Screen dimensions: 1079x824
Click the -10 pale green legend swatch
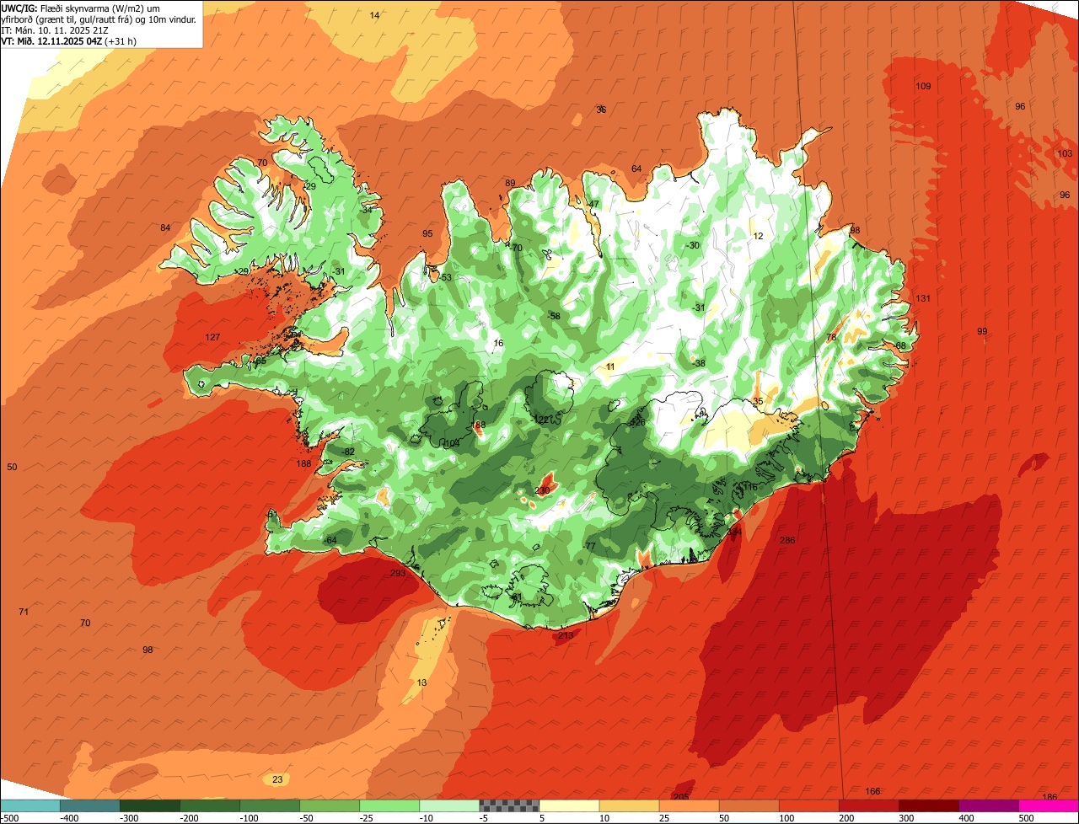[x=449, y=805]
